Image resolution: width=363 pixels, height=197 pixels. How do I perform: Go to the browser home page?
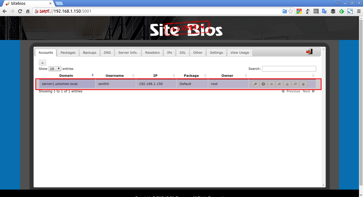click(28, 11)
